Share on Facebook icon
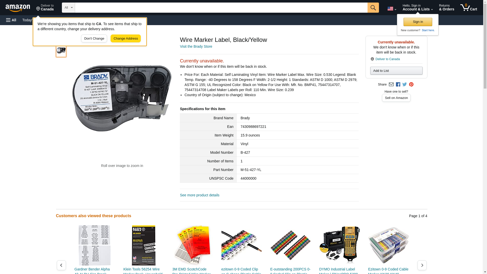487x274 pixels. [398, 84]
